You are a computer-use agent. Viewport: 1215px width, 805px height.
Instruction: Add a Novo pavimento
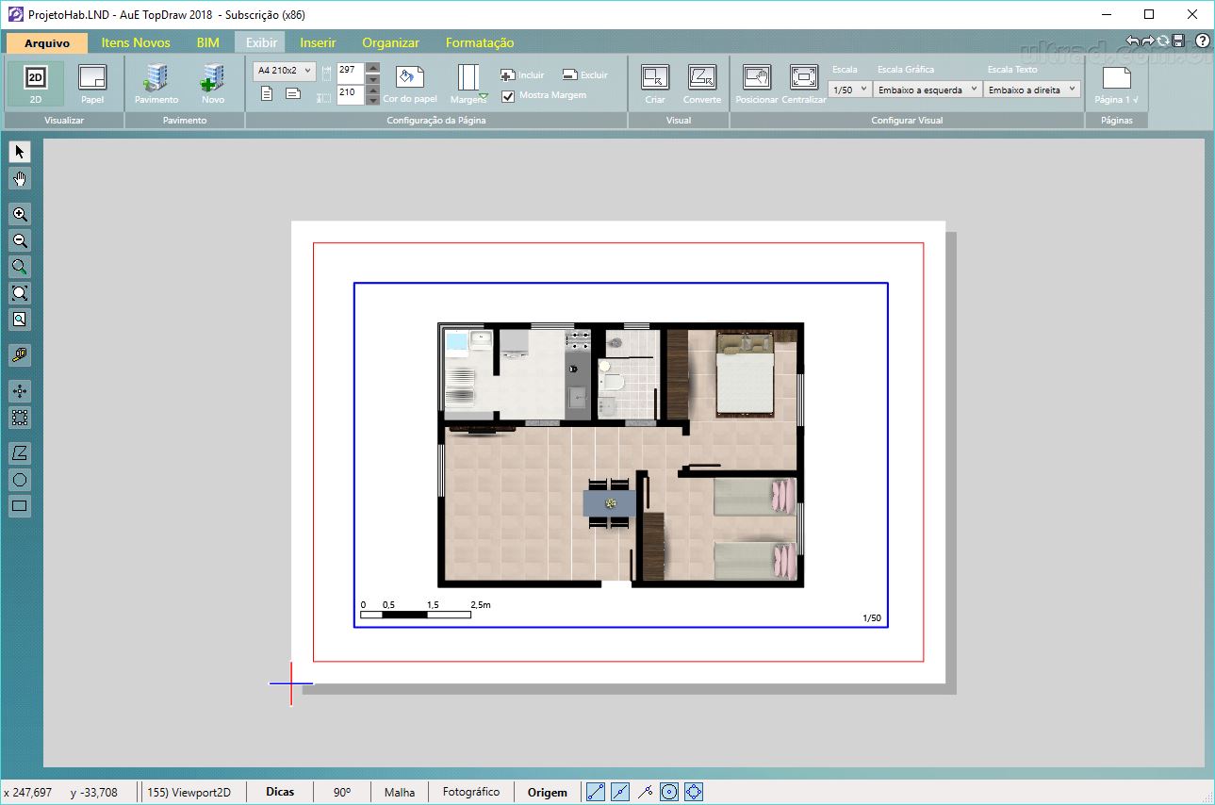[x=213, y=83]
